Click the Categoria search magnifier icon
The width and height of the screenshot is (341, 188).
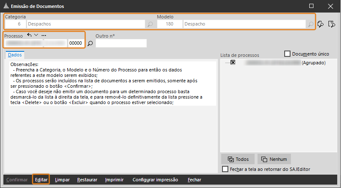150,24
